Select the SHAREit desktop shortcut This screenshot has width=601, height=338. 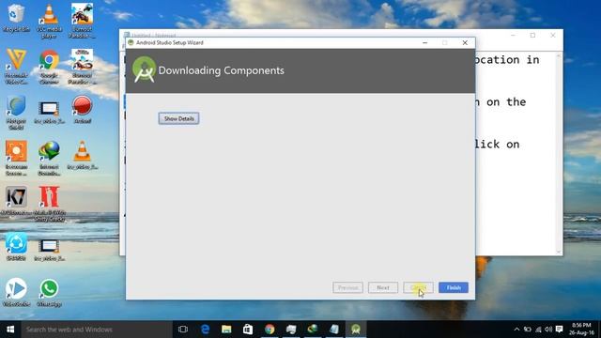16,246
